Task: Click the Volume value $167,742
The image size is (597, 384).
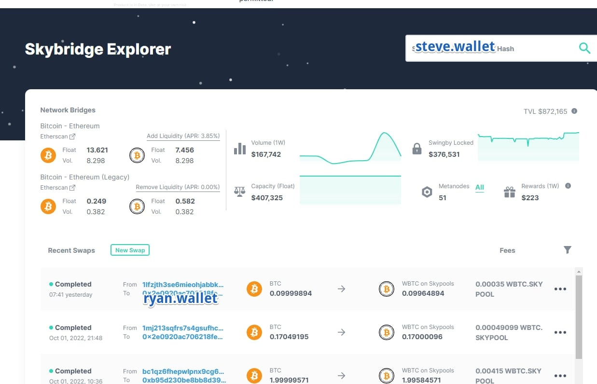Action: 266,154
